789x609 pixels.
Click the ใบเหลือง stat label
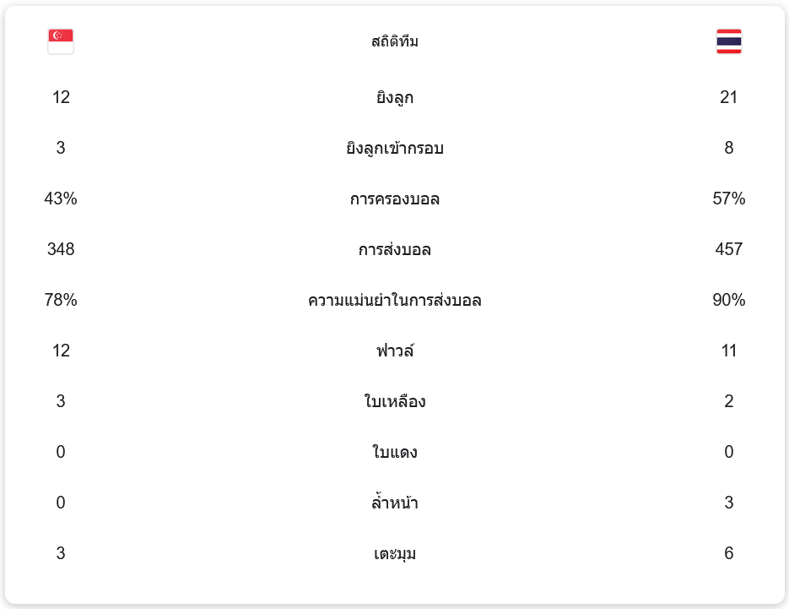pos(395,401)
